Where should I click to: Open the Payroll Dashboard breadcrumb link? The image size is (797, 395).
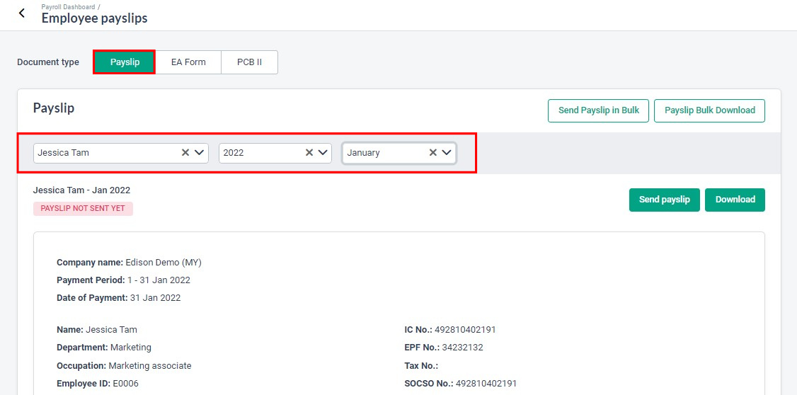click(68, 7)
